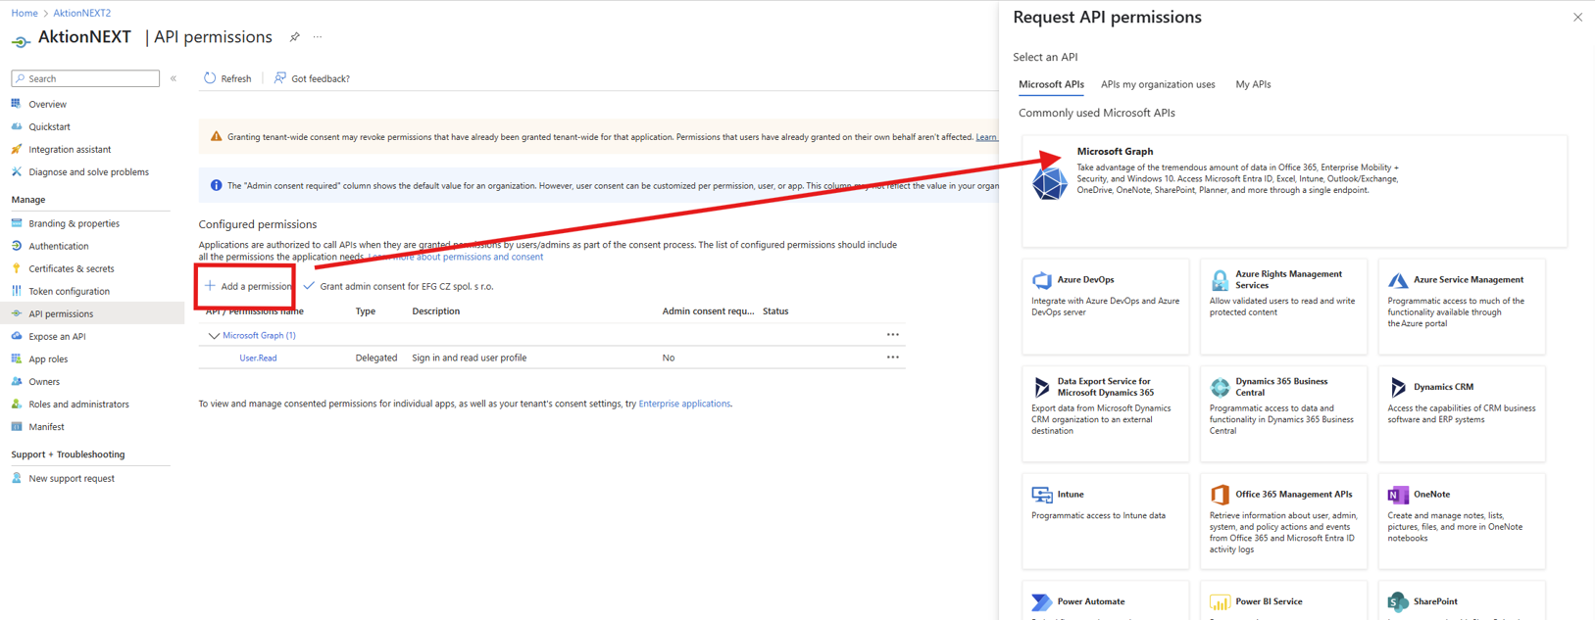Pin the API permissions page
Image resolution: width=1596 pixels, height=620 pixels.
point(294,37)
